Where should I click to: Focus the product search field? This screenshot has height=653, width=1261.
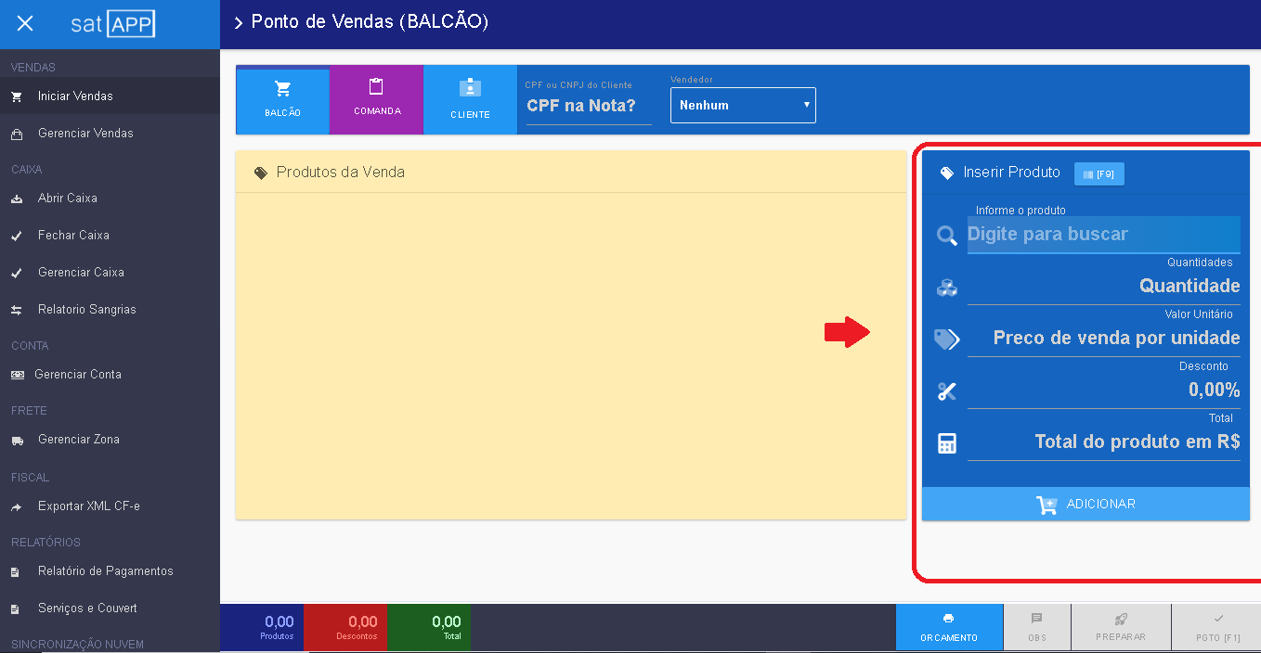tap(1103, 235)
